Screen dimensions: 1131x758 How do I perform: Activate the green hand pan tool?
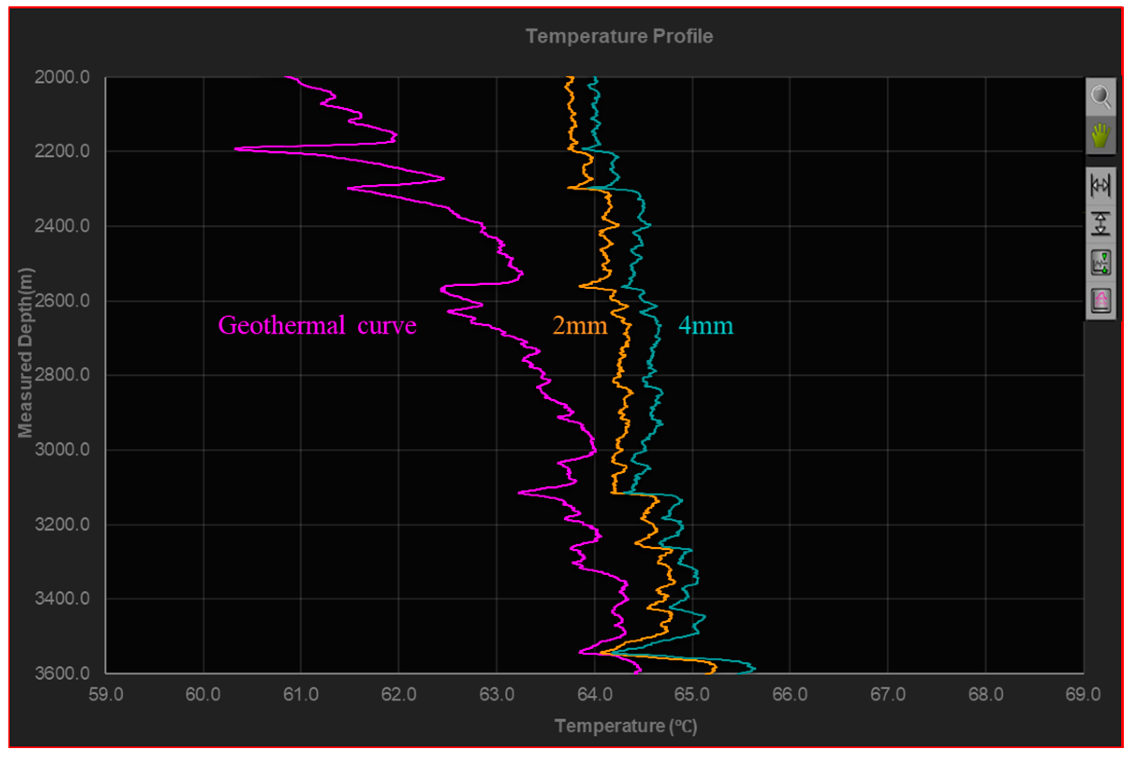click(x=1101, y=135)
